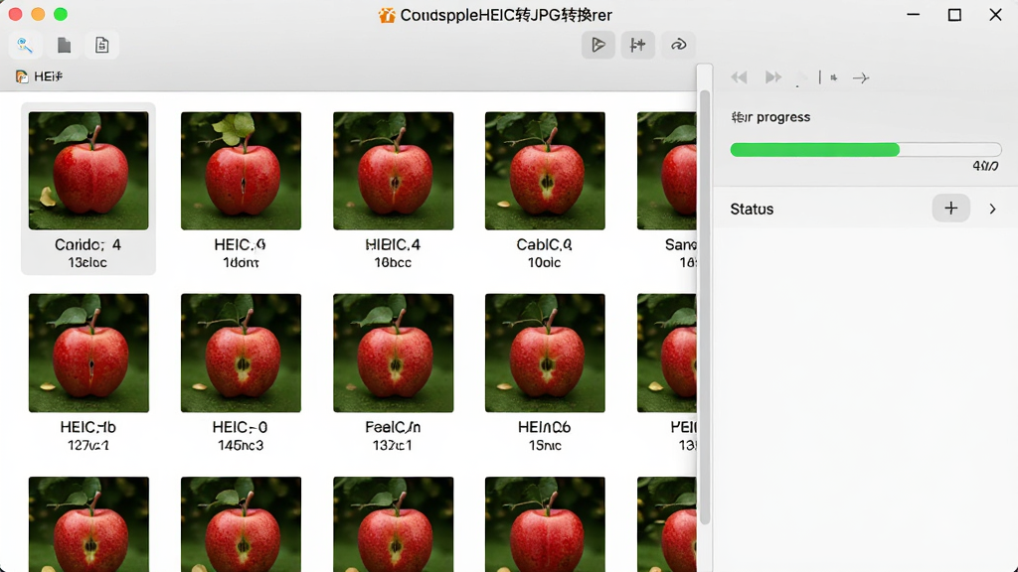1018x572 pixels.
Task: Click the HEIF breadcrumb folder icon
Action: click(22, 76)
